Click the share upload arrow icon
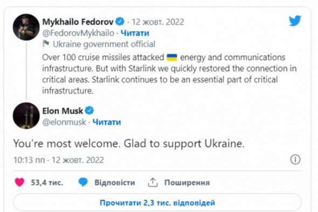The width and height of the screenshot is (318, 212). (x=153, y=182)
